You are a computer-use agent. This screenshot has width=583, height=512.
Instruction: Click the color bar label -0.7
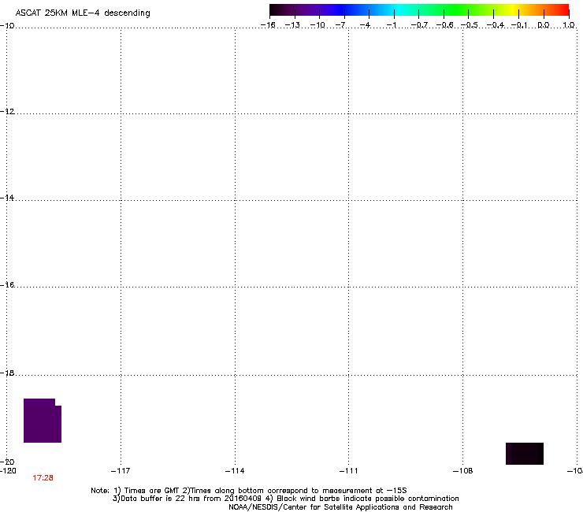pos(419,25)
